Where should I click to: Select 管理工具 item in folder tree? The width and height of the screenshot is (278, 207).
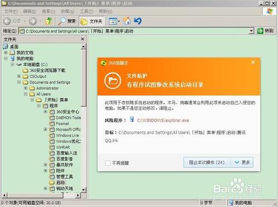tap(61, 176)
